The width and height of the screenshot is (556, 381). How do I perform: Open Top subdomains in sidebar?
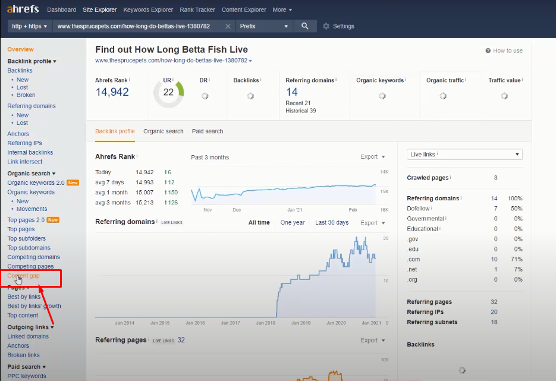coord(29,248)
